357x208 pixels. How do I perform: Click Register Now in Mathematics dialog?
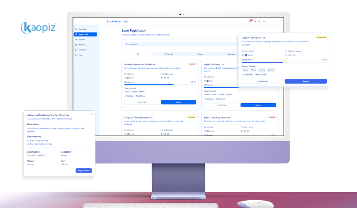pos(84,170)
